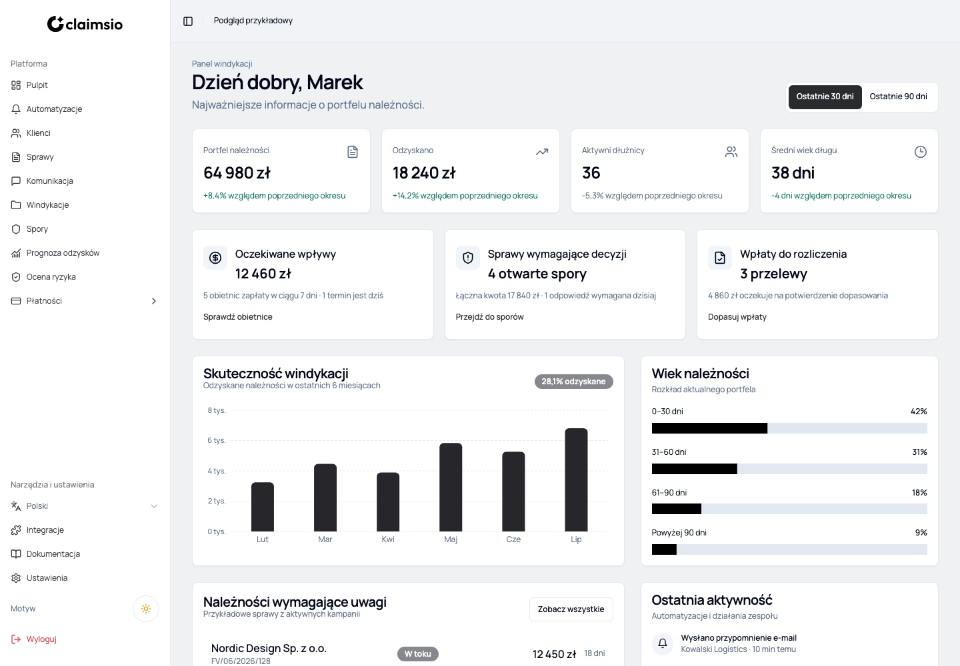Click the Komunikacja chat icon
Viewport: 960px width, 666px height.
16,181
